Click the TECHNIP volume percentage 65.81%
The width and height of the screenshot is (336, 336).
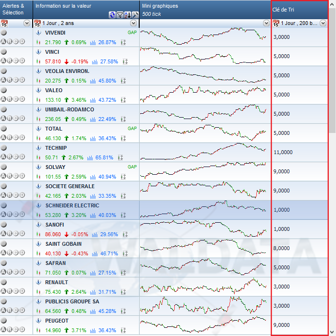point(104,158)
